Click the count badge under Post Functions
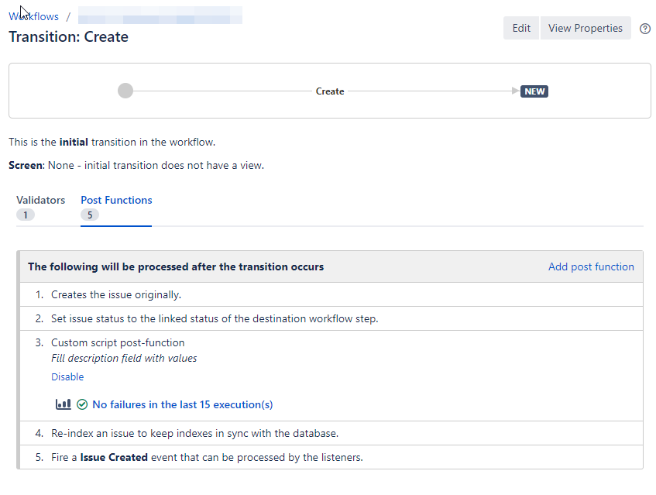The height and width of the screenshot is (495, 656). tap(90, 215)
